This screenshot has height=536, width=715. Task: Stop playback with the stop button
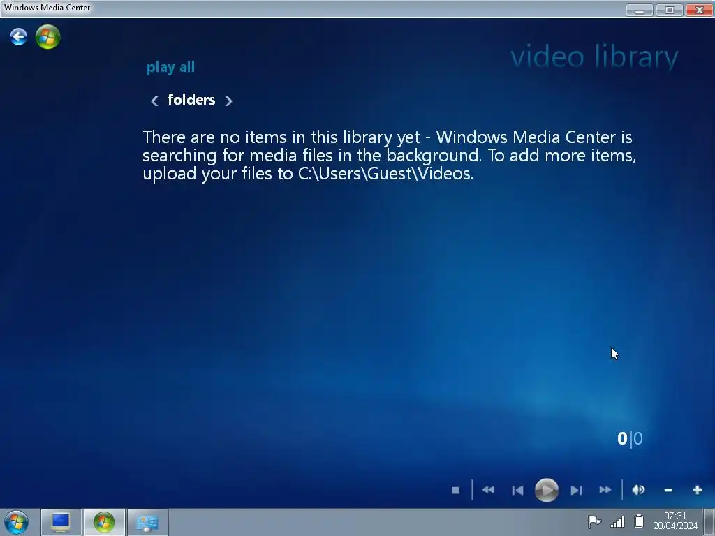455,491
